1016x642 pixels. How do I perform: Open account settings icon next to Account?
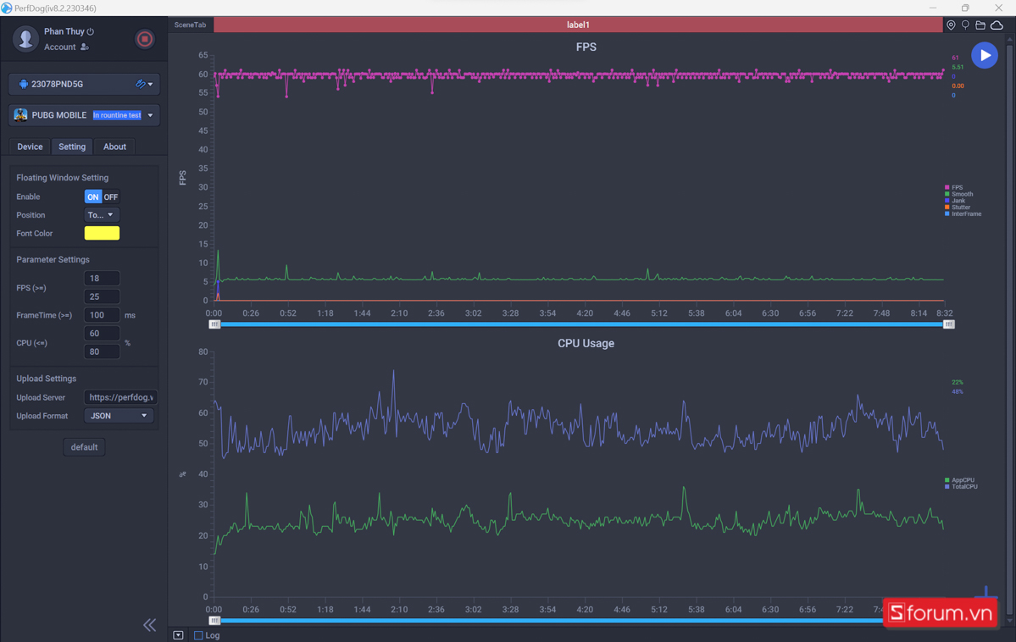click(x=84, y=47)
